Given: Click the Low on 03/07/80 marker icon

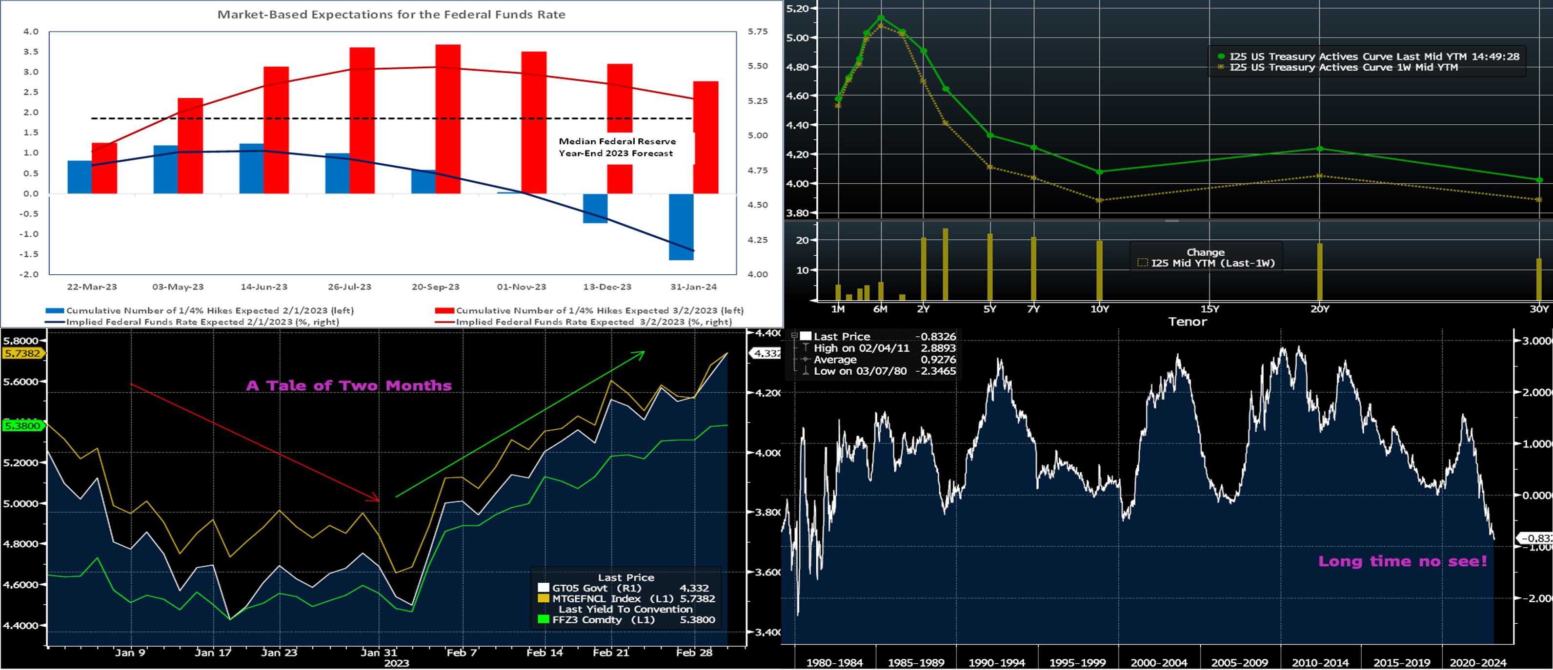Looking at the screenshot, I should coord(806,371).
